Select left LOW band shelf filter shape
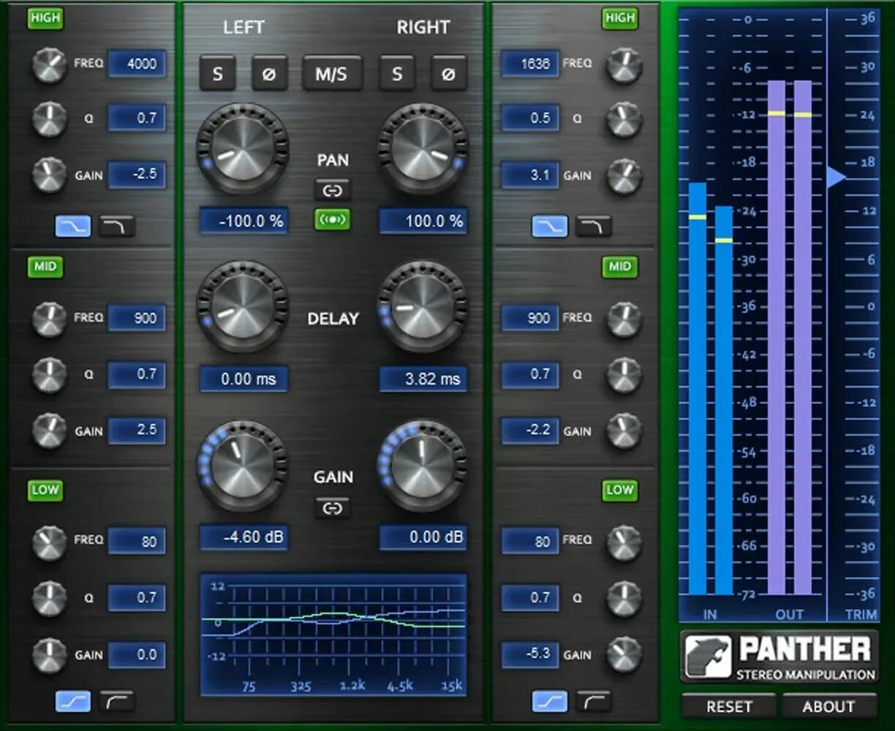This screenshot has width=895, height=731. 73,702
